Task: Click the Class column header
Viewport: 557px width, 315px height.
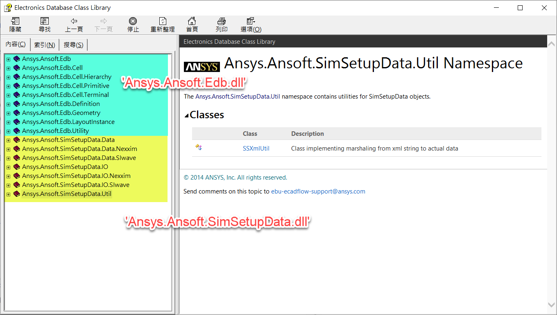Action: (250, 134)
